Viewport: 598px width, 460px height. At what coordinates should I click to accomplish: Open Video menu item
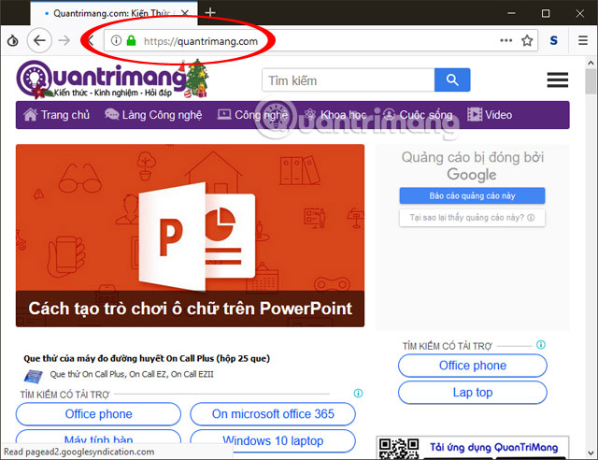coord(490,114)
